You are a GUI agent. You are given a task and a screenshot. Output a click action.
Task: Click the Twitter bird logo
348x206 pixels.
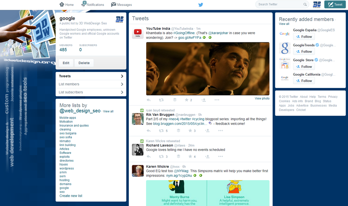click(200, 5)
